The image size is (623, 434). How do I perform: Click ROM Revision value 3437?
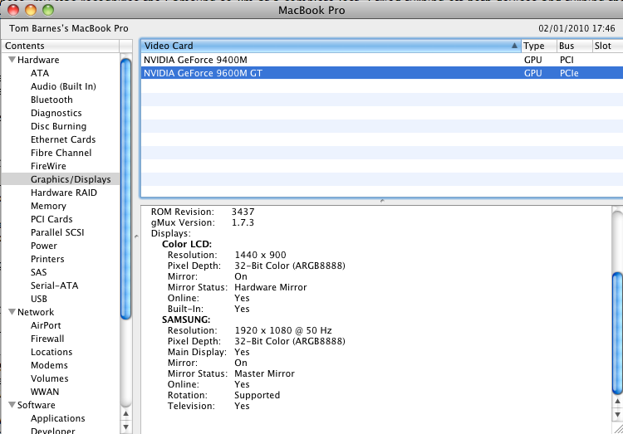[x=243, y=212]
